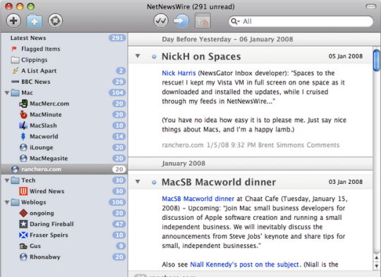The height and width of the screenshot is (277, 381).
Task: Click the Gus feed icon
Action: point(23,246)
